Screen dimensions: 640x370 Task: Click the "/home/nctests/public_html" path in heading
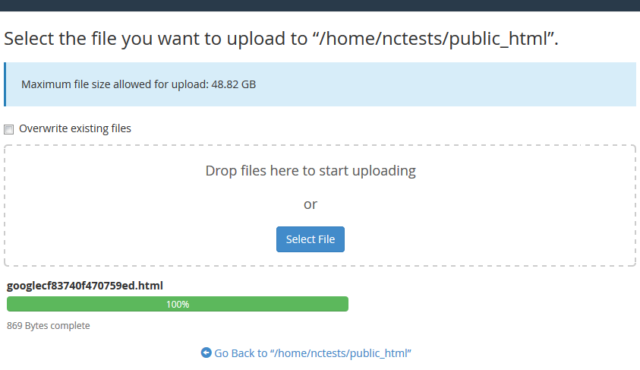click(x=437, y=39)
